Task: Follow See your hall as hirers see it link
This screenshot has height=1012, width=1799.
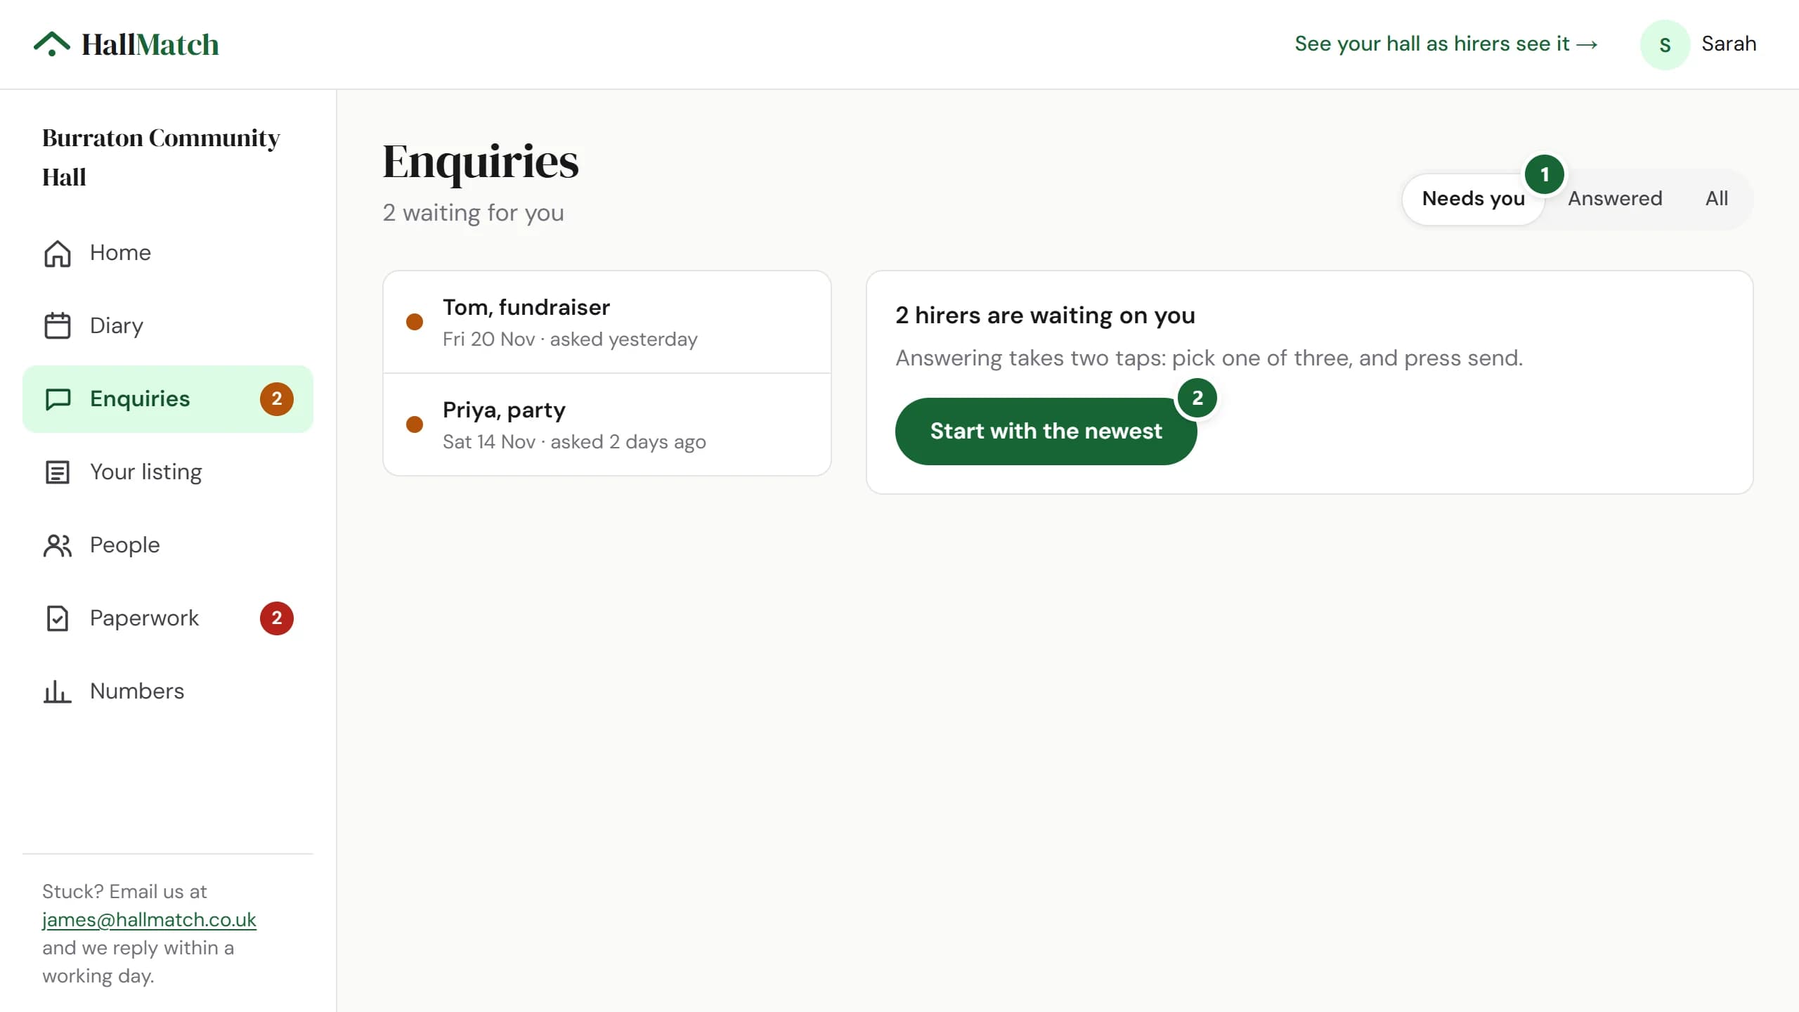Action: (1446, 44)
